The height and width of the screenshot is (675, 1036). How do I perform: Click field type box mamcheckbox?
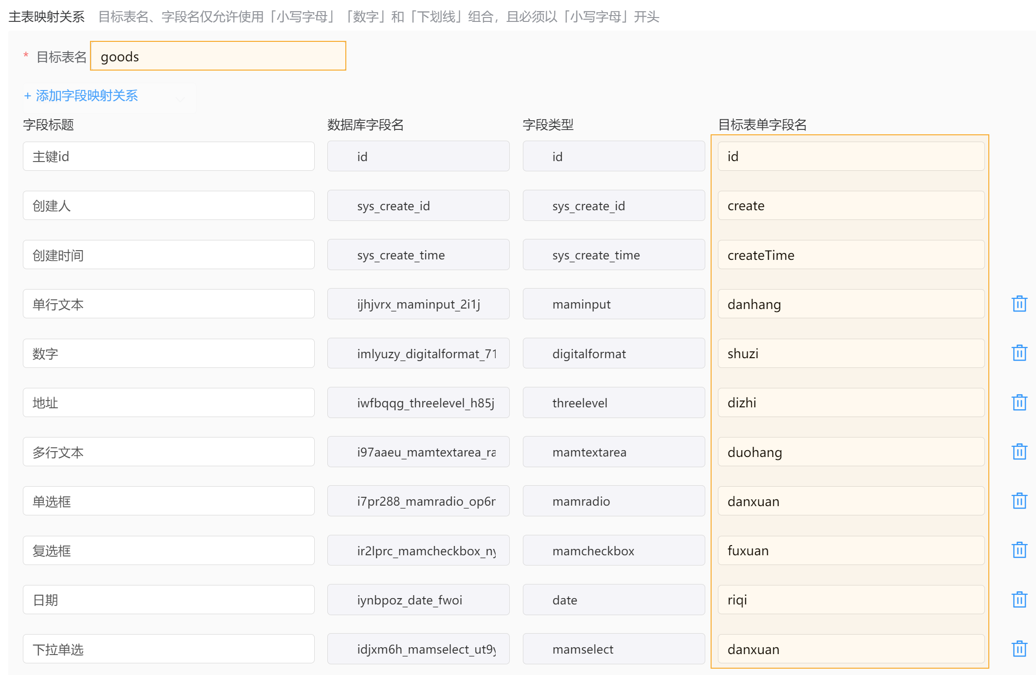tap(613, 550)
